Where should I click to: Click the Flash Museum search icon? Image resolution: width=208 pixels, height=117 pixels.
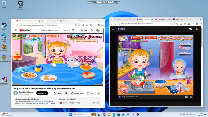click(197, 29)
